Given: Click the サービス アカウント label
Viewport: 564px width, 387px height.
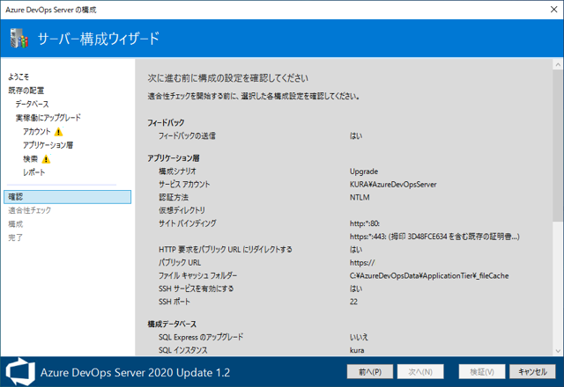Looking at the screenshot, I should (x=184, y=185).
